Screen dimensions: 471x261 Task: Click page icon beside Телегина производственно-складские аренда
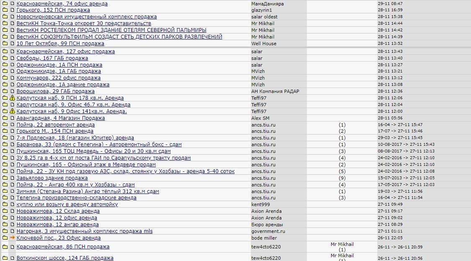pyautogui.click(x=12, y=198)
